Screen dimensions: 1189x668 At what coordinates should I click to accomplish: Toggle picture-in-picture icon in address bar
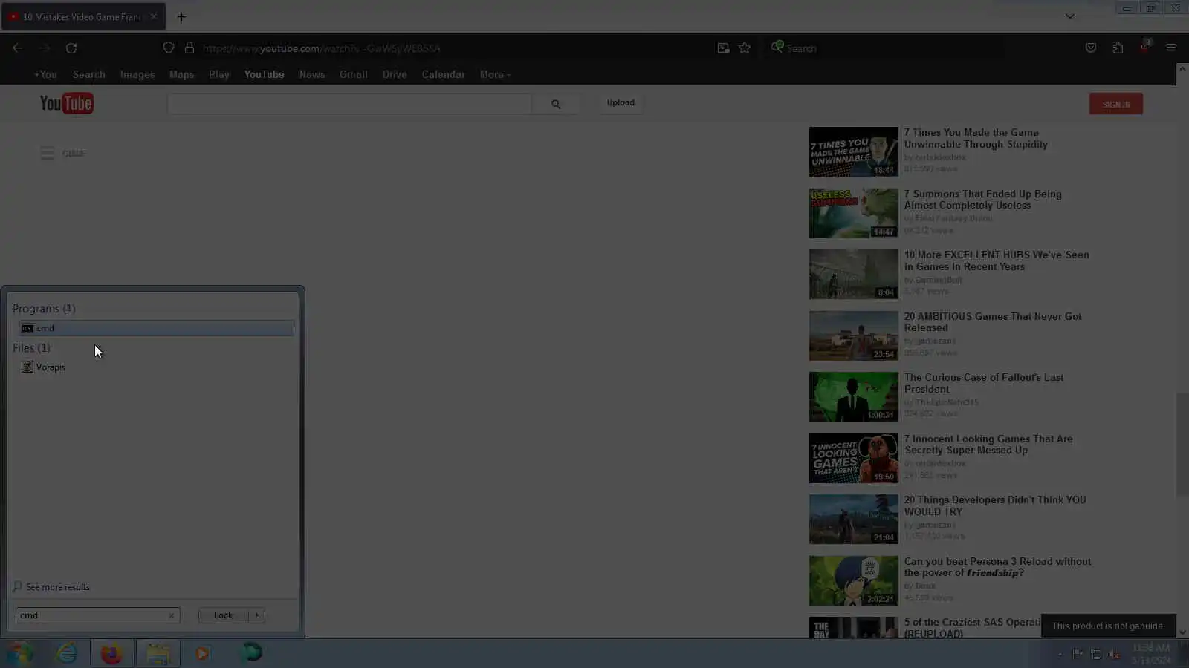pyautogui.click(x=723, y=48)
